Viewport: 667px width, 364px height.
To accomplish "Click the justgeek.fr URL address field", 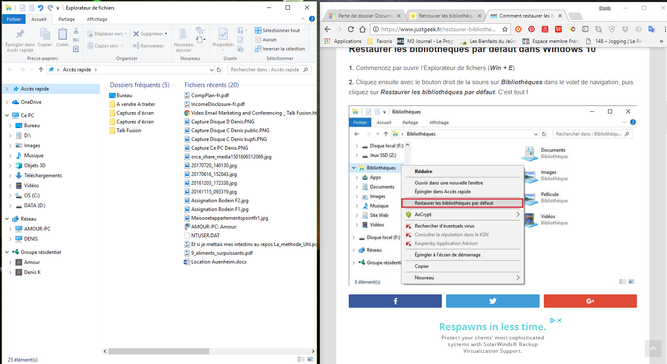I will 439,29.
